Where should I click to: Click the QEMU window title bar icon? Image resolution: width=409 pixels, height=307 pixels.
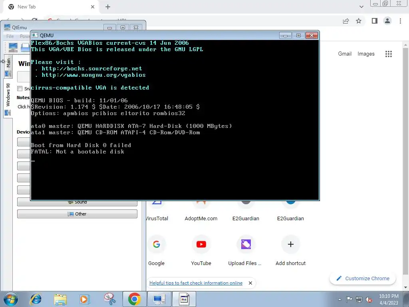tap(35, 36)
